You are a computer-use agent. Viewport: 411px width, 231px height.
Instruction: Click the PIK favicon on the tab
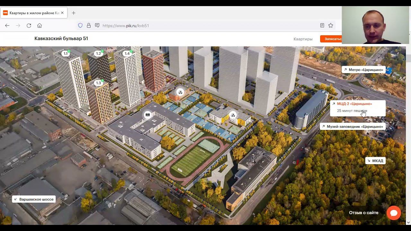(x=5, y=13)
